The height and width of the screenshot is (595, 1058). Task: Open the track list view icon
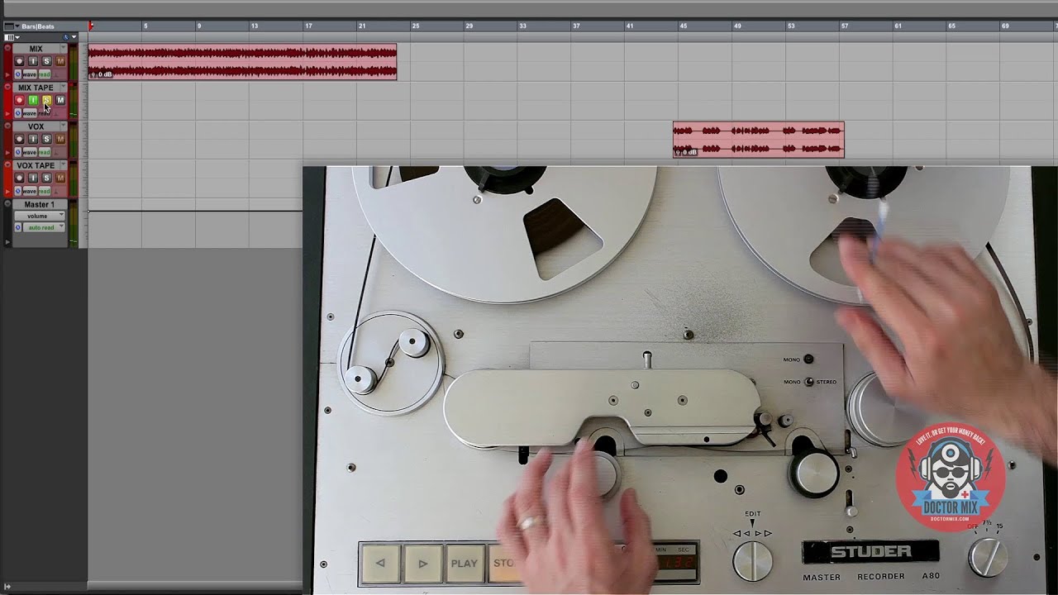tap(9, 37)
